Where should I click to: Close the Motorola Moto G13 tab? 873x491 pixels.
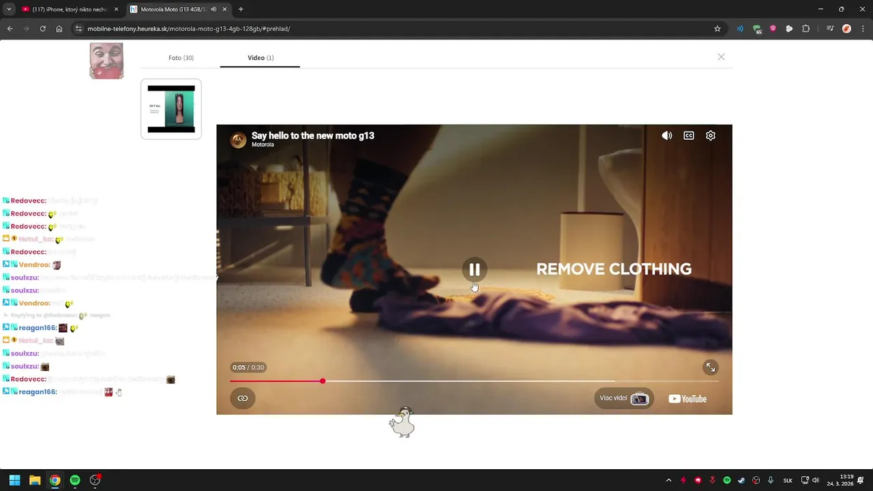(x=226, y=10)
